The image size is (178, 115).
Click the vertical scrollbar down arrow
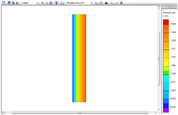(x=159, y=110)
